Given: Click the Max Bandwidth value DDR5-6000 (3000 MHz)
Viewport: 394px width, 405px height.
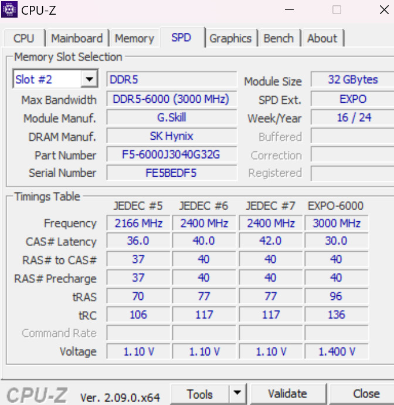Looking at the screenshot, I should [172, 99].
